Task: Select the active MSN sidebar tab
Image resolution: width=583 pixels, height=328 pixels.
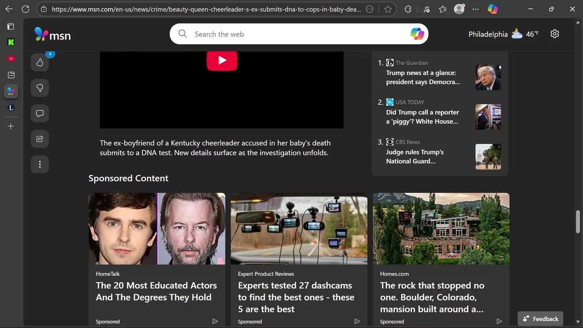Action: point(11,91)
